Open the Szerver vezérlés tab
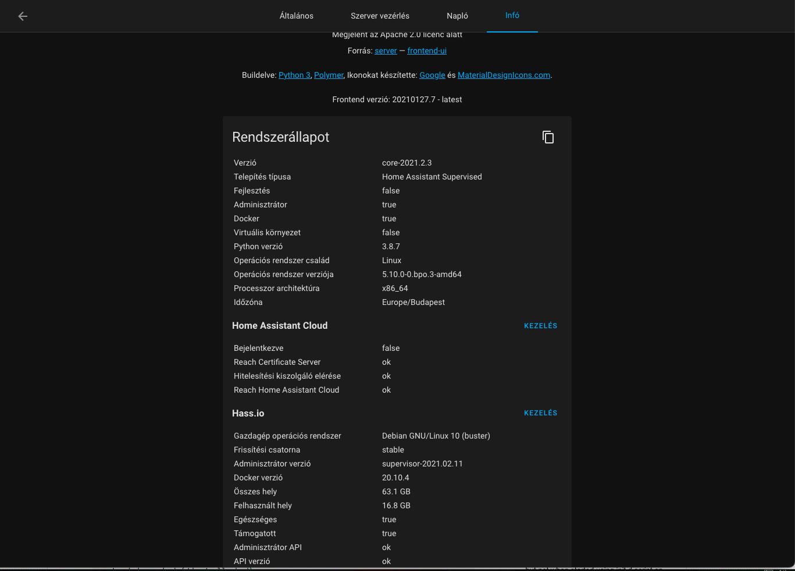This screenshot has width=795, height=571. tap(380, 16)
